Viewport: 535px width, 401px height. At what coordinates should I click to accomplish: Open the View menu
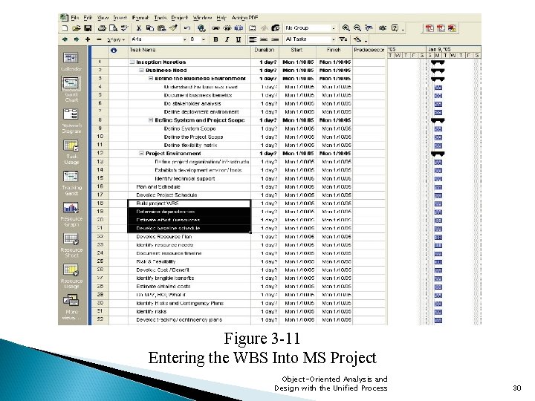pos(103,17)
